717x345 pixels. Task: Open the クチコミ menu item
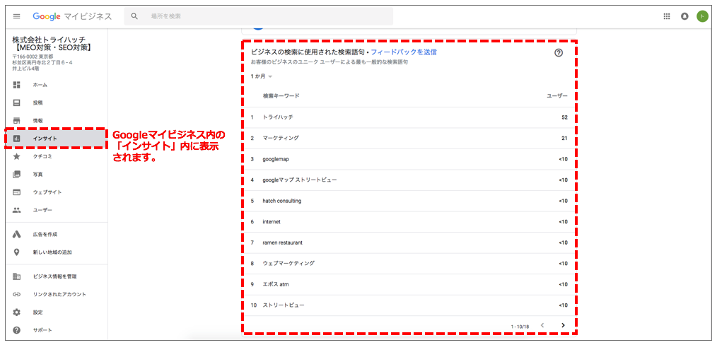click(57, 156)
